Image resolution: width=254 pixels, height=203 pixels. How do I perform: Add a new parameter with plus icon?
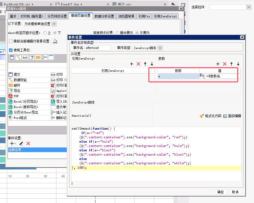pyautogui.click(x=218, y=64)
